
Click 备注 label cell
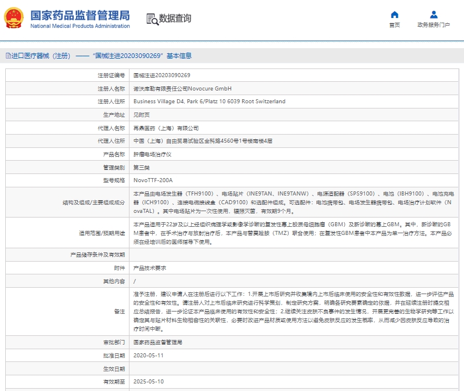point(67,312)
